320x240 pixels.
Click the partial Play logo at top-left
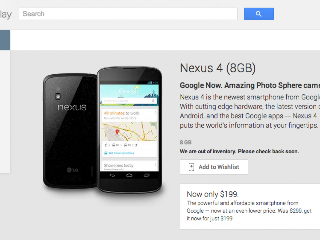[6, 15]
